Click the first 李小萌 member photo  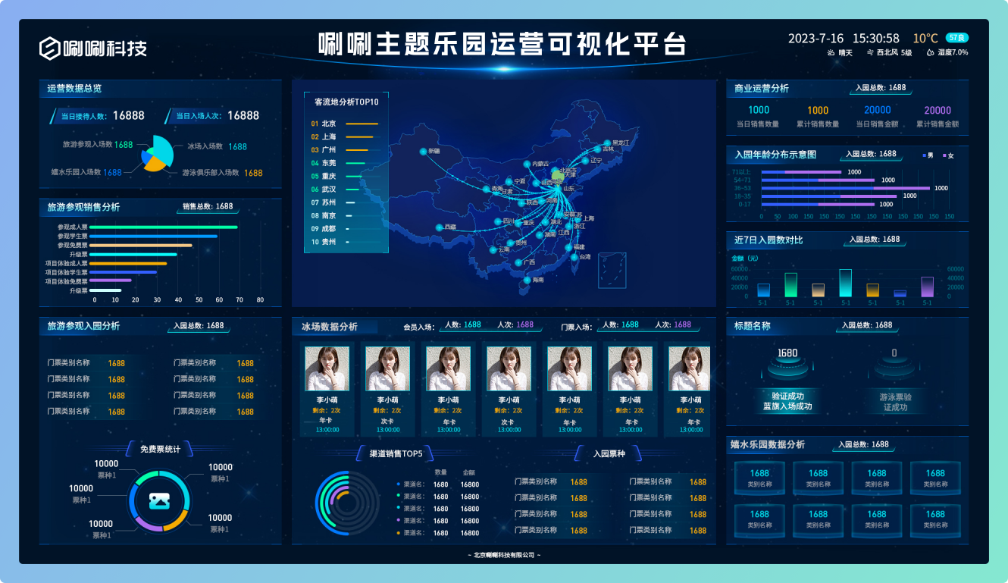click(x=327, y=368)
